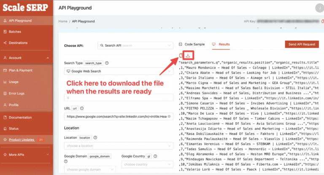Open the choose a location dropdown
324x175 pixels.
coord(118,146)
